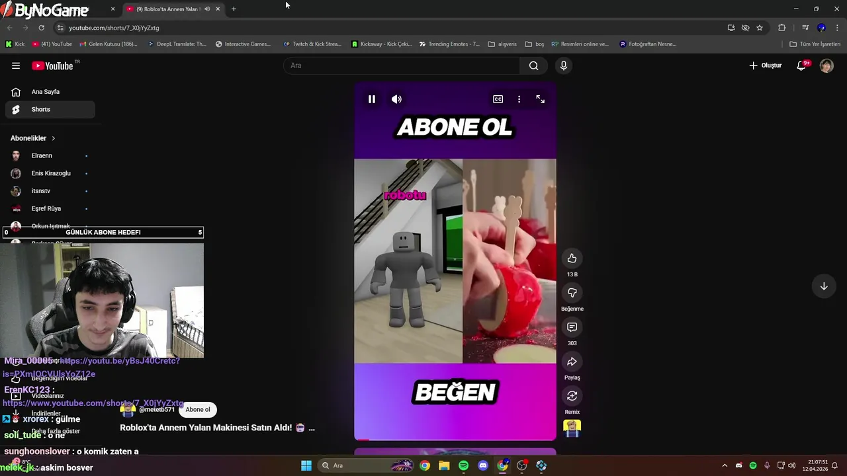
Task: Open the itsnstv subscription channel
Action: coord(50,190)
